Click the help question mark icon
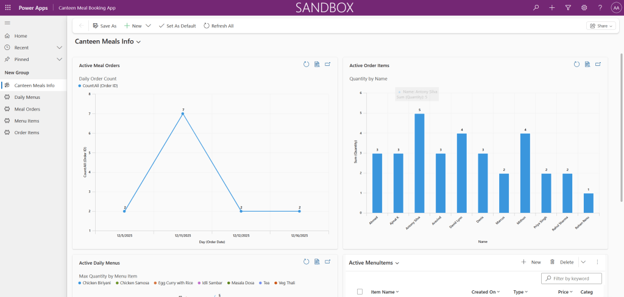 pyautogui.click(x=600, y=8)
